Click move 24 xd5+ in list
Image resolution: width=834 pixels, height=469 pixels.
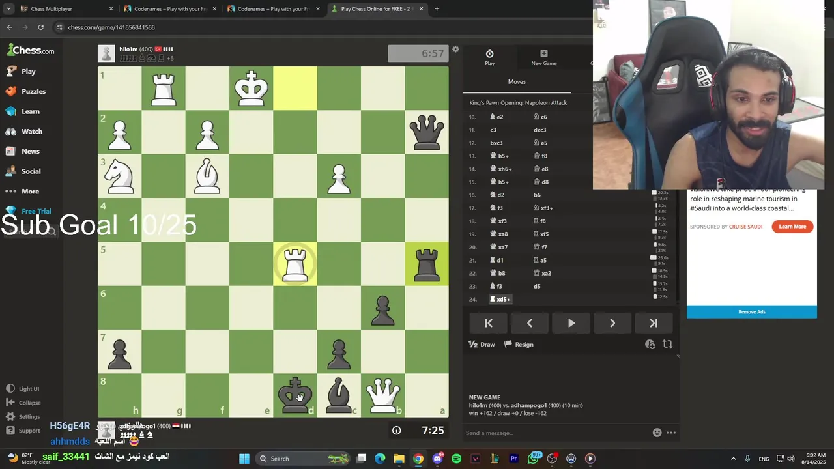tap(500, 299)
